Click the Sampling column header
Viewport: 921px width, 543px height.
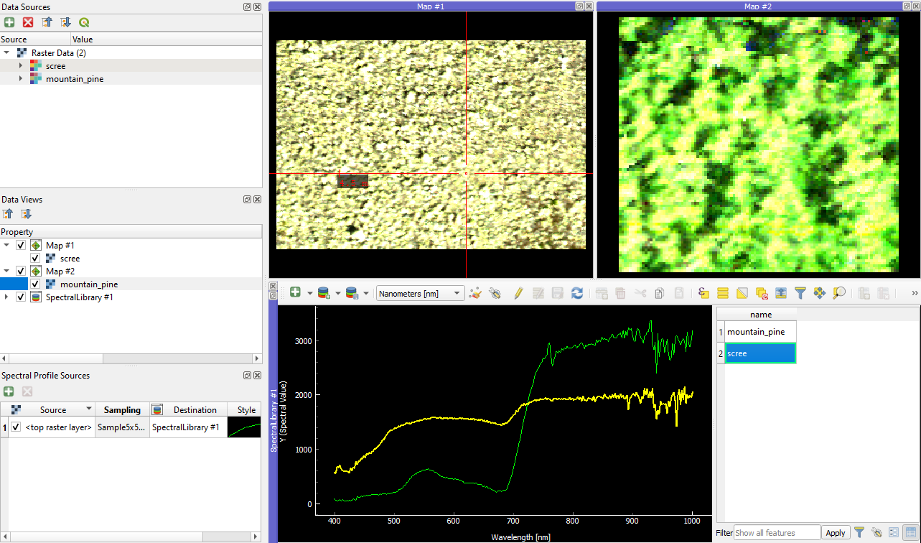(x=122, y=410)
